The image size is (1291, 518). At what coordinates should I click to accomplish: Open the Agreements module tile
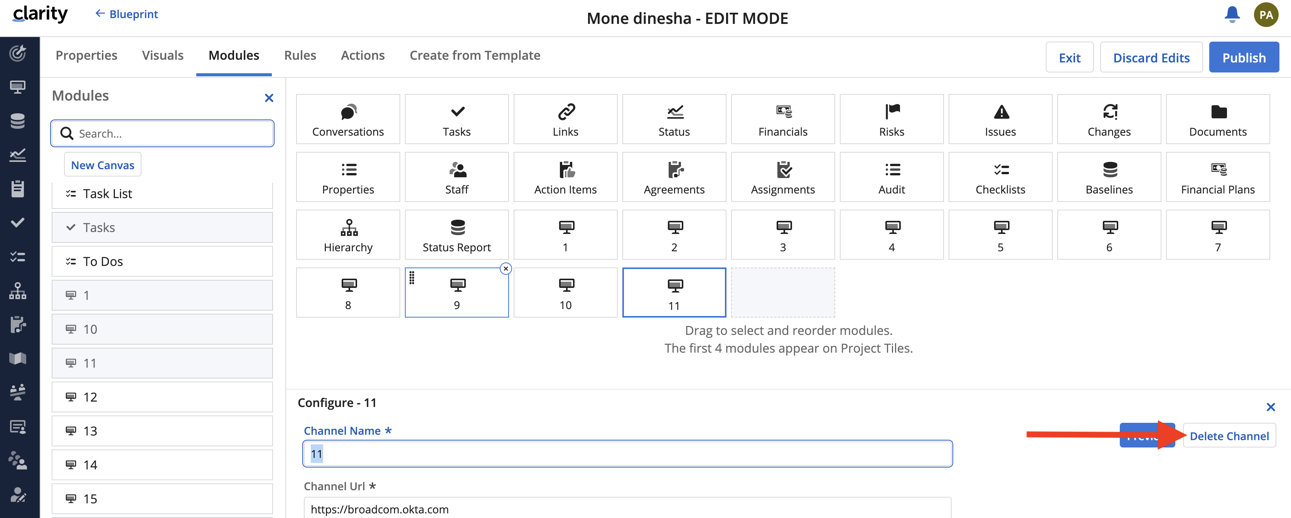(674, 177)
